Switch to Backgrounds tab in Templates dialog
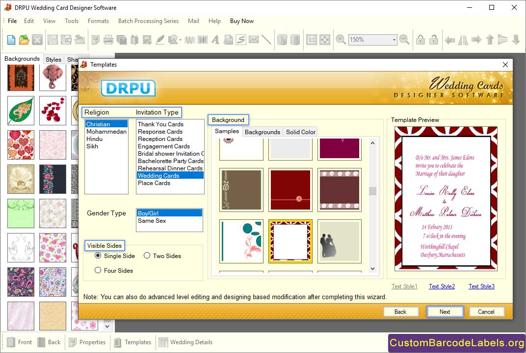526x353 pixels. click(x=263, y=132)
